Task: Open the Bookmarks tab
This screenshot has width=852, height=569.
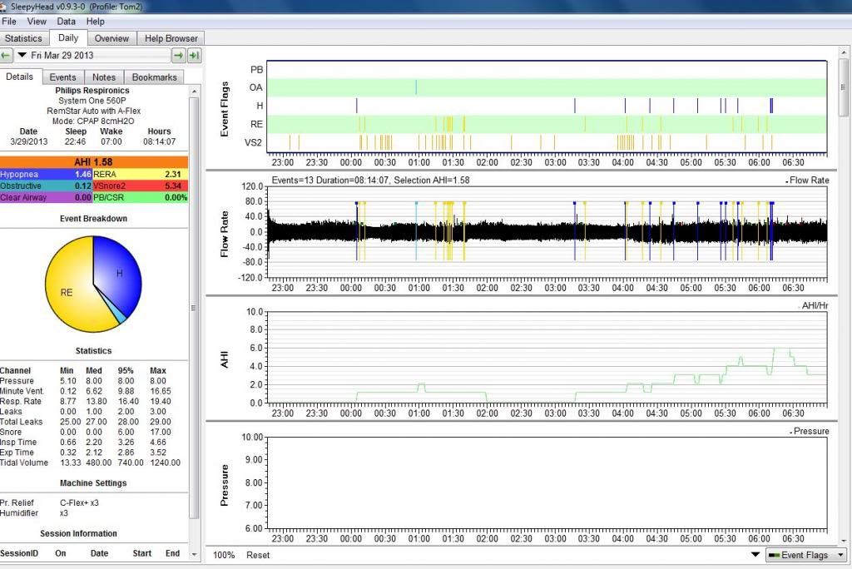Action: tap(154, 77)
